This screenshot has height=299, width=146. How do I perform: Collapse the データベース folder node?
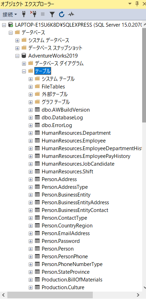(x=11, y=33)
